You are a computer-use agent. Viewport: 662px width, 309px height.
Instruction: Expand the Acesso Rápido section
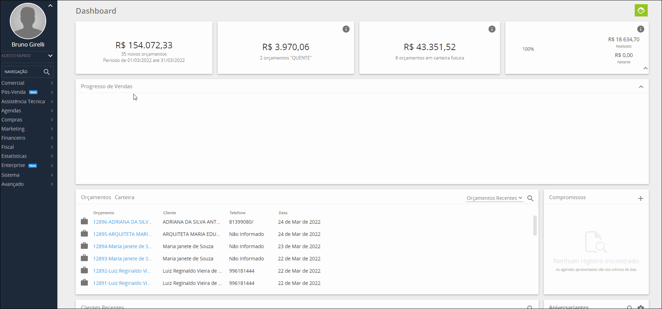tap(50, 56)
